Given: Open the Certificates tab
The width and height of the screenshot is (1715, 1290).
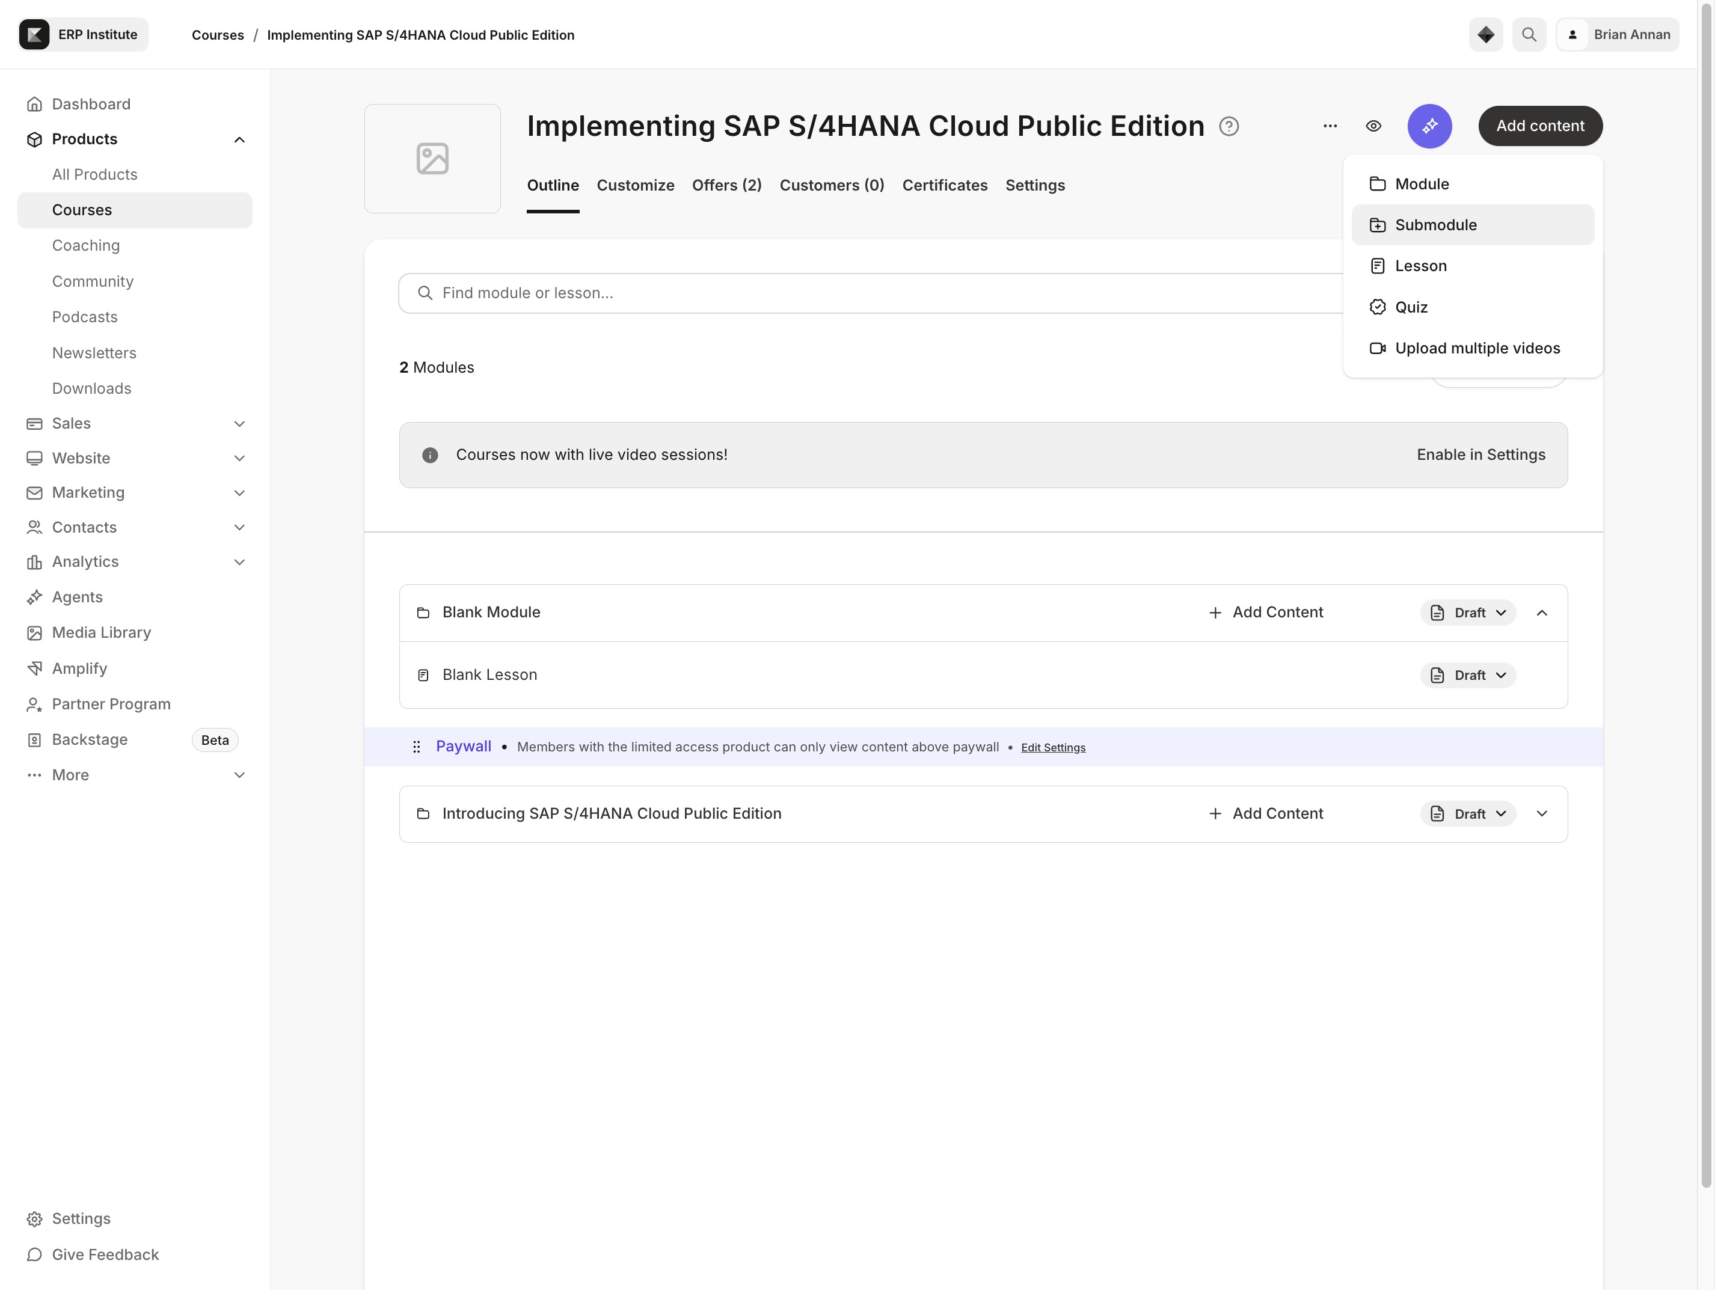Looking at the screenshot, I should pyautogui.click(x=944, y=185).
